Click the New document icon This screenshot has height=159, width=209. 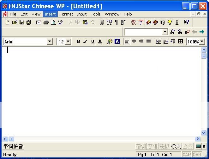[8, 22]
